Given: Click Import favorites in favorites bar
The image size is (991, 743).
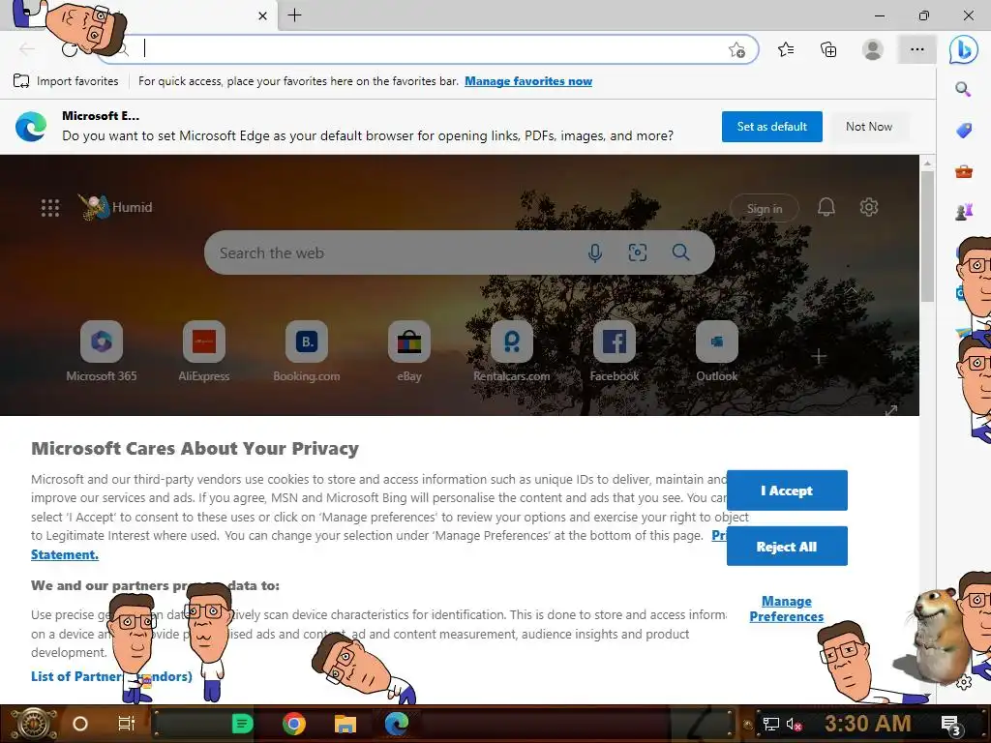Looking at the screenshot, I should click(66, 81).
